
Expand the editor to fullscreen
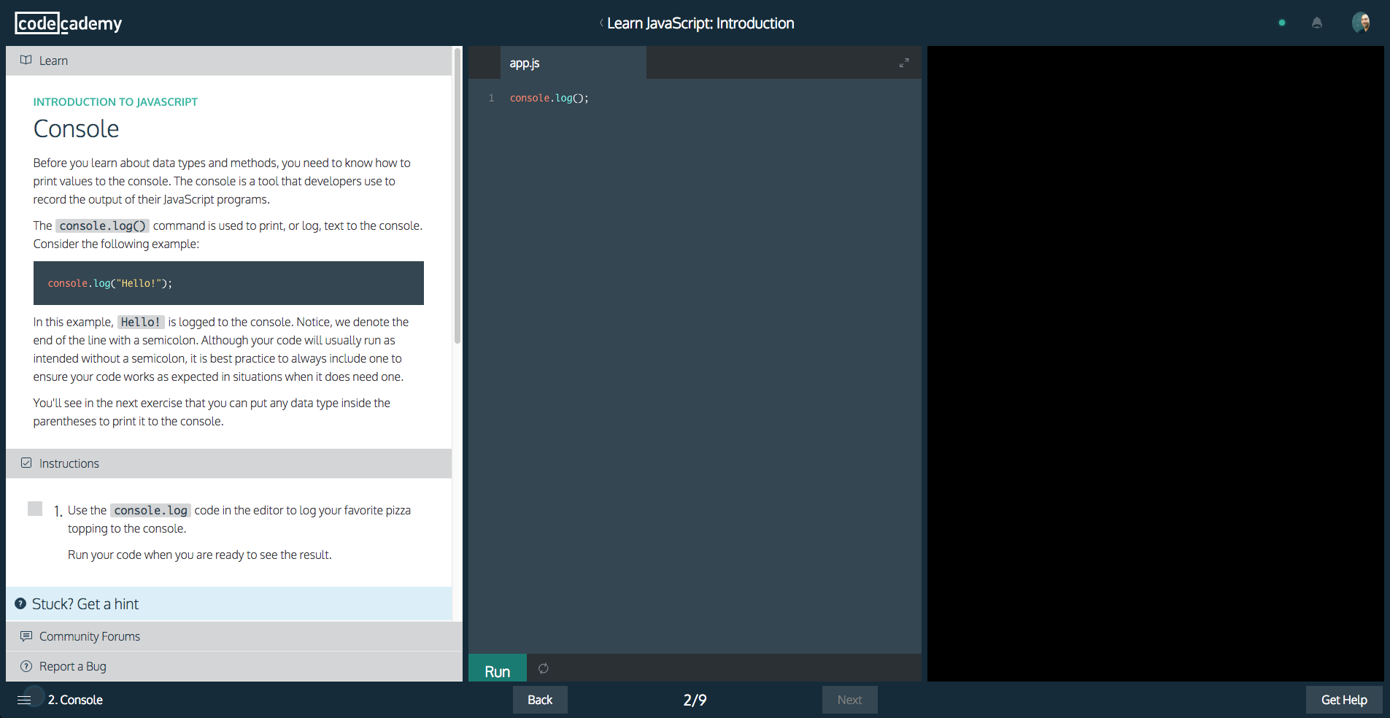(904, 63)
